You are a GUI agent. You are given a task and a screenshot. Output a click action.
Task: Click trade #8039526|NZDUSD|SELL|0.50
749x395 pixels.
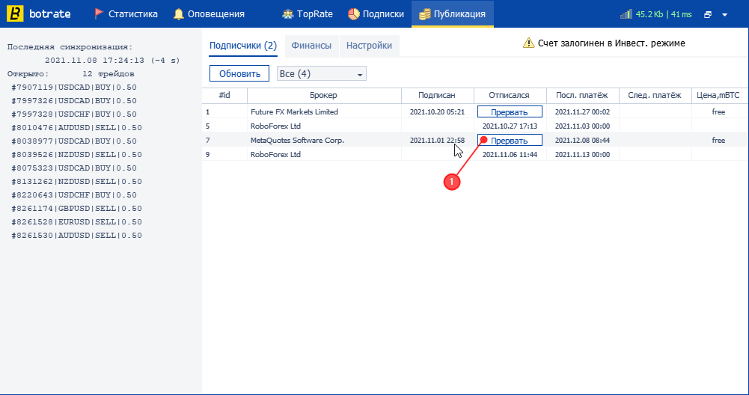pos(76,155)
